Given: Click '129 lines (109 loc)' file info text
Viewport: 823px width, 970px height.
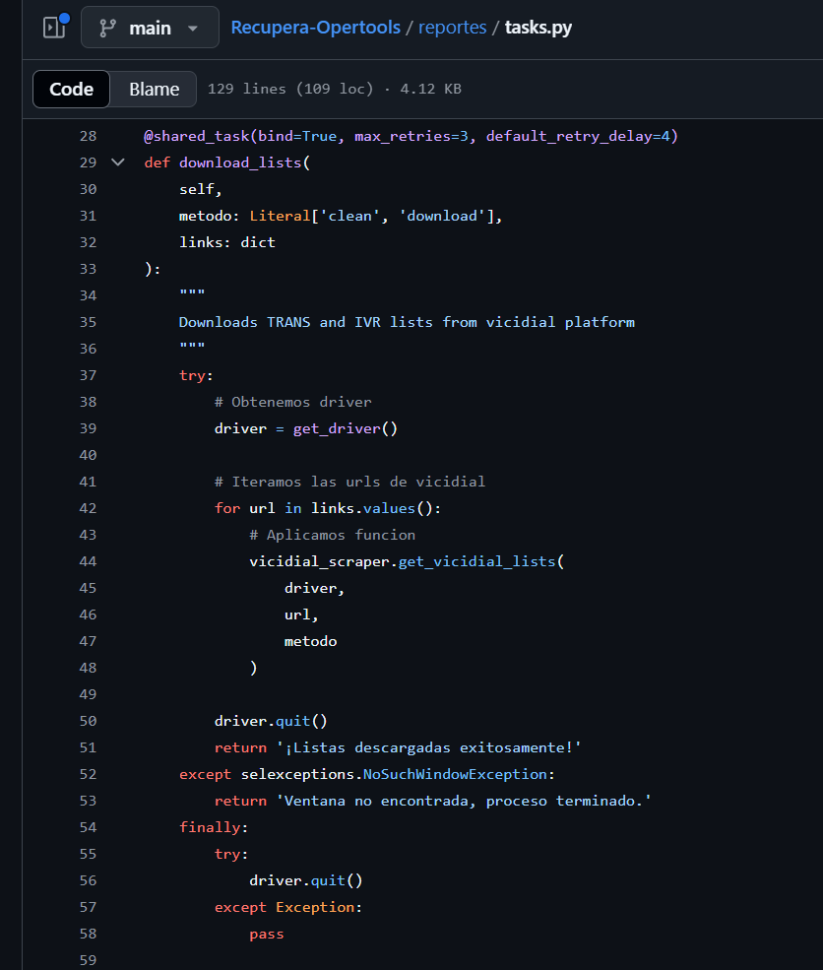Looking at the screenshot, I should coord(290,89).
